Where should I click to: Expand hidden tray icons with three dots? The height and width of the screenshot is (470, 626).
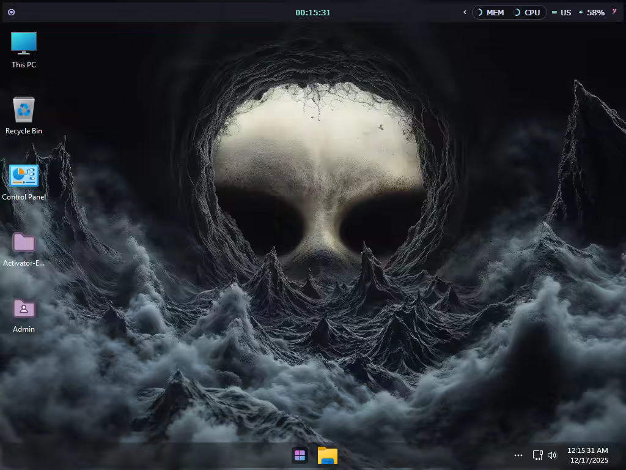click(518, 455)
